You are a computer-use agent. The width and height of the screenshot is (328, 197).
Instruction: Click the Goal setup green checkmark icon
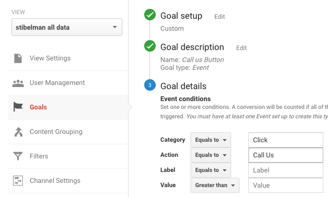(x=150, y=15)
